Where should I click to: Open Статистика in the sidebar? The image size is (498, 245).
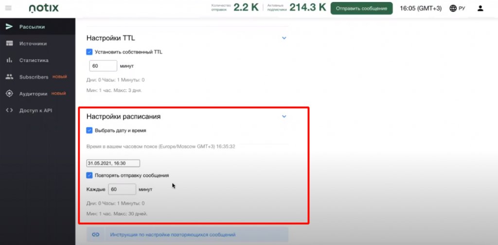[34, 61]
